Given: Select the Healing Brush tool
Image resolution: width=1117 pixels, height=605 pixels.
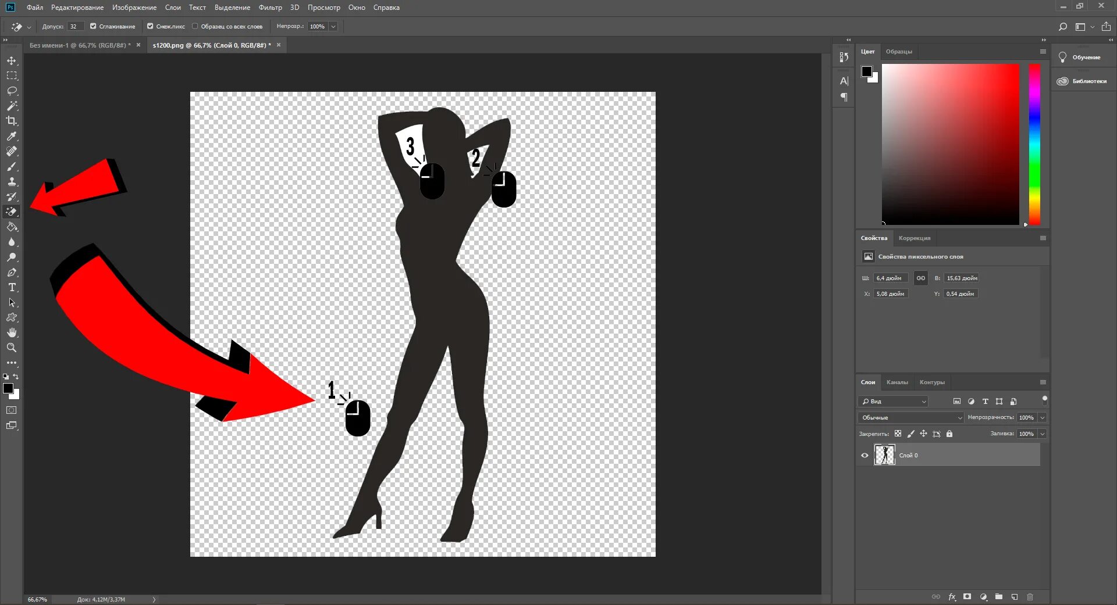Looking at the screenshot, I should point(12,152).
